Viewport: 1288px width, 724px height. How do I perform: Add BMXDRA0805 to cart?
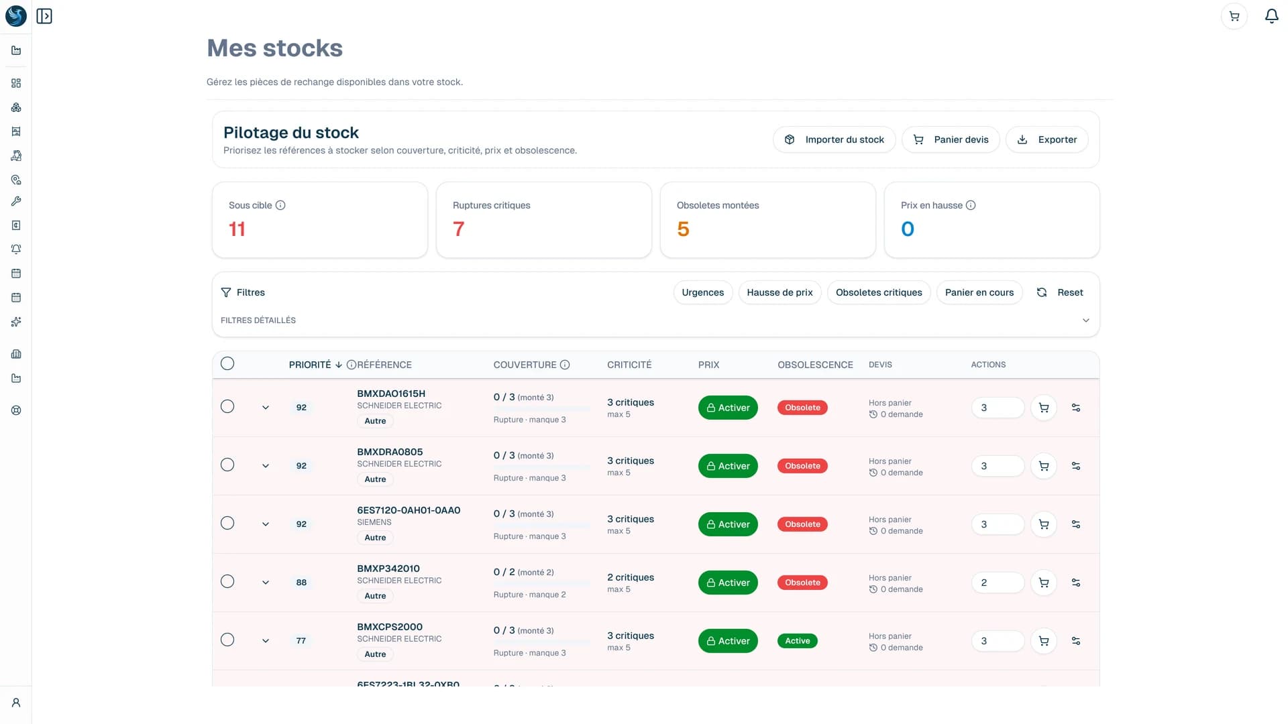[1044, 466]
